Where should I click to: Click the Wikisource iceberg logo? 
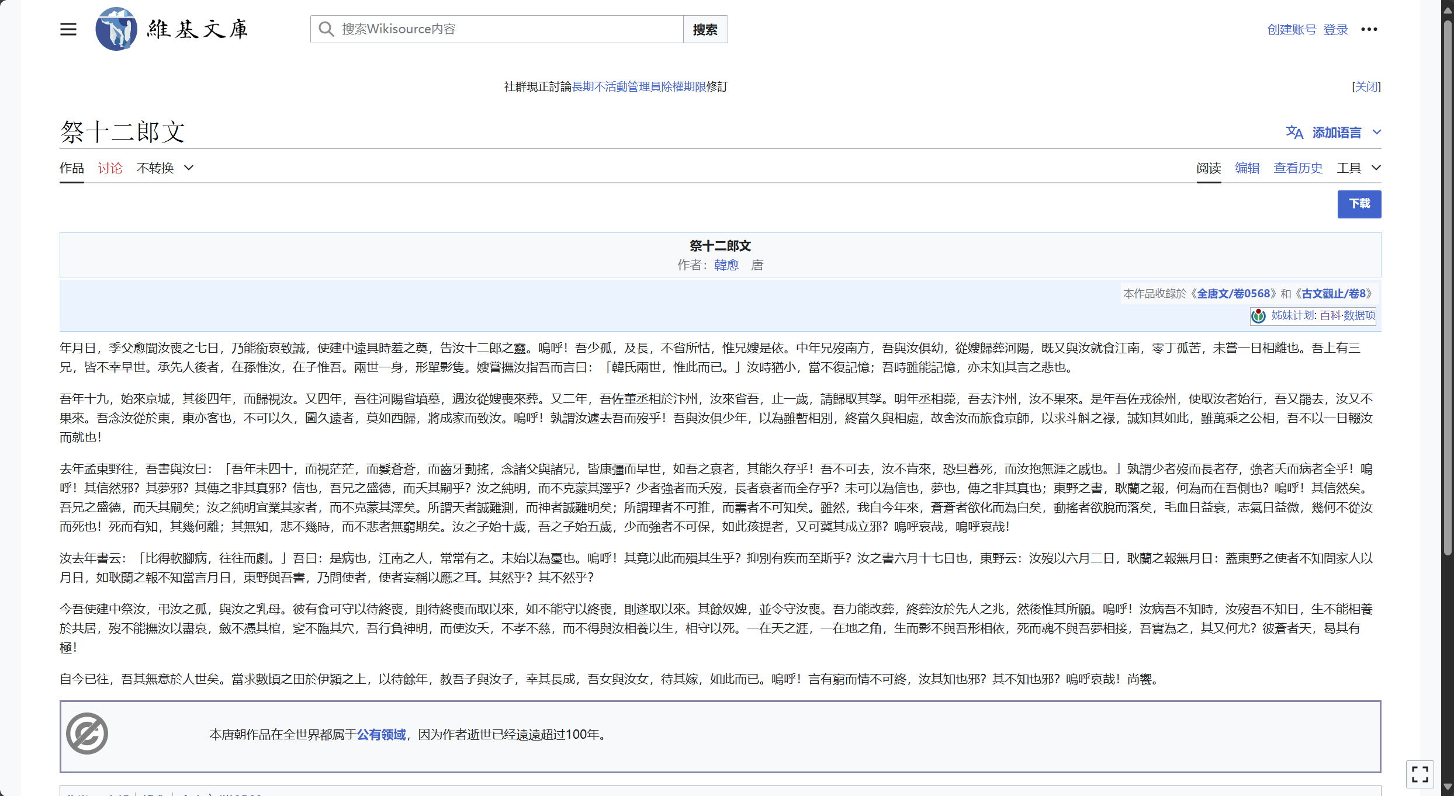tap(116, 29)
